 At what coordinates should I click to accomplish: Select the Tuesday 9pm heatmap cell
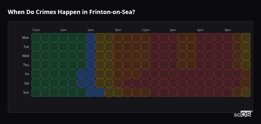pyautogui.click(x=228, y=47)
